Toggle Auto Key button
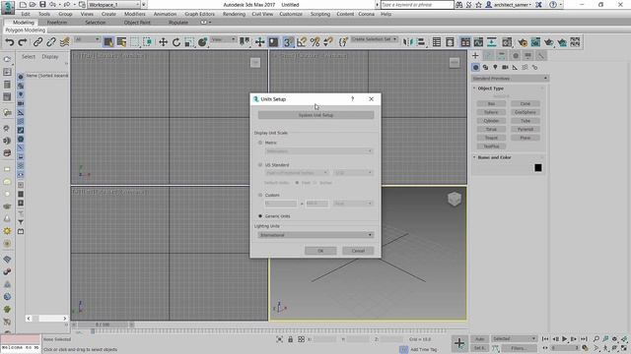This screenshot has width=631, height=354. coord(480,339)
